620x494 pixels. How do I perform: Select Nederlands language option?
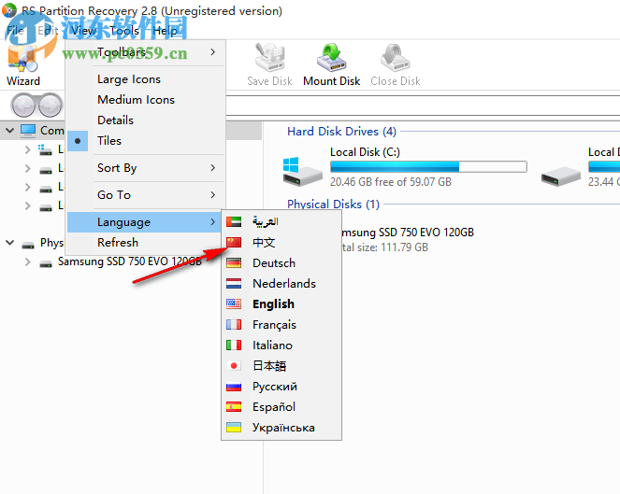pos(281,284)
